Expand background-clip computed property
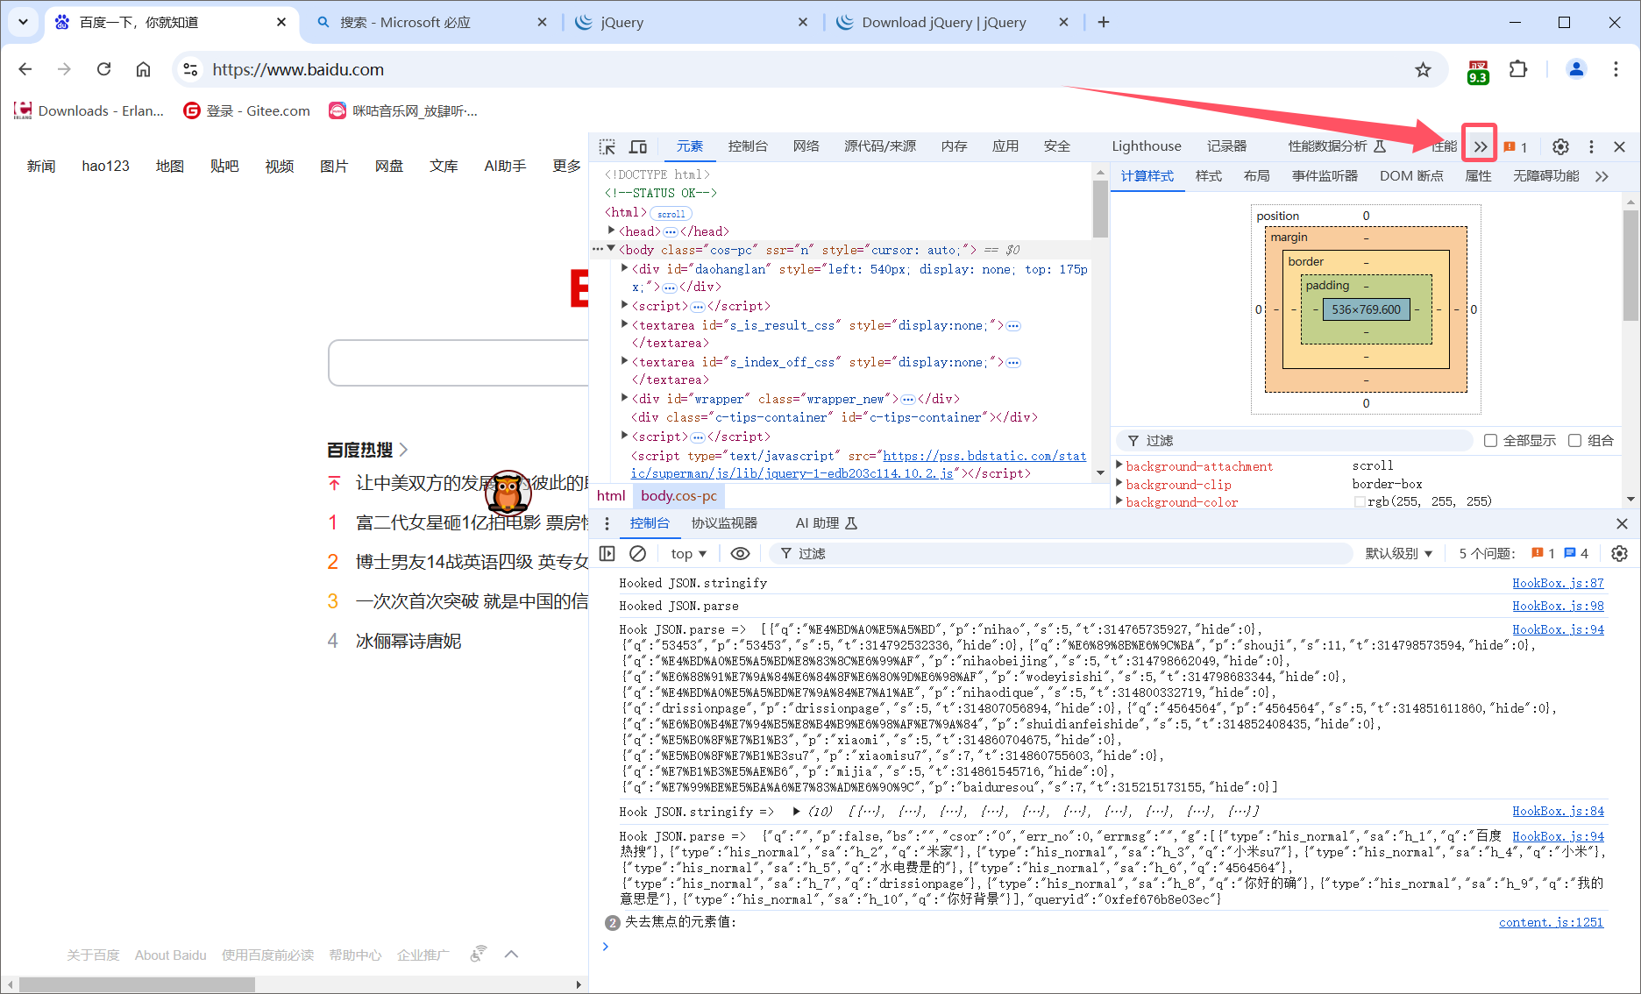 [1119, 483]
